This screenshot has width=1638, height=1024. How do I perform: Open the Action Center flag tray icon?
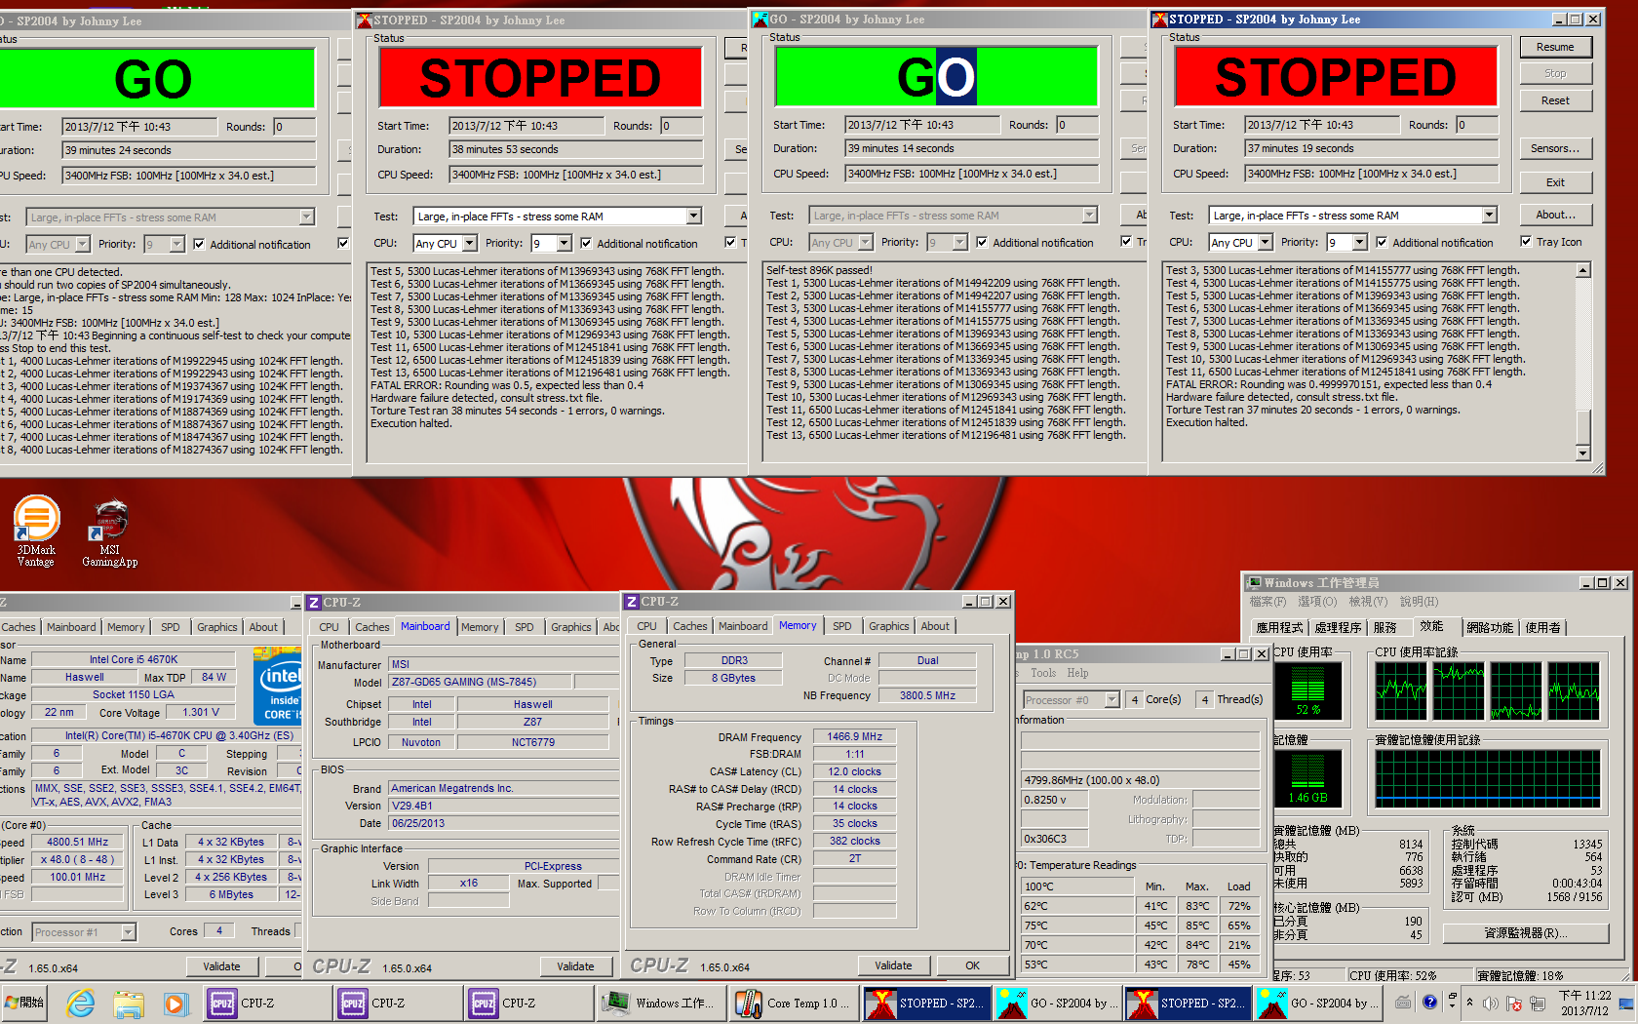click(1514, 1003)
